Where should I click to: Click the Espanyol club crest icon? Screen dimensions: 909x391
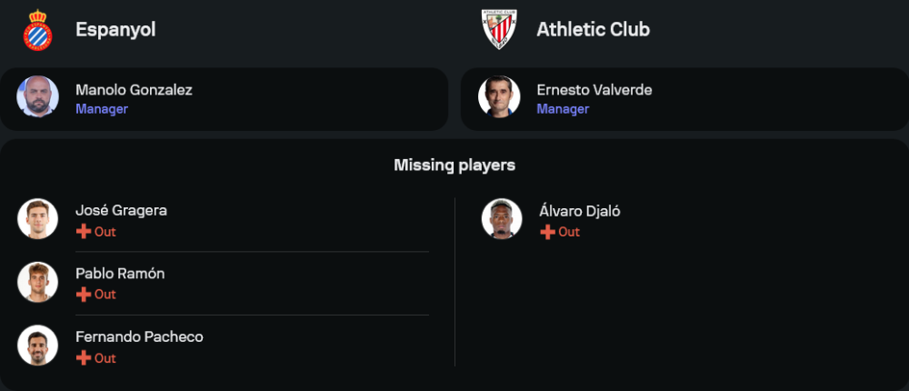click(x=37, y=29)
